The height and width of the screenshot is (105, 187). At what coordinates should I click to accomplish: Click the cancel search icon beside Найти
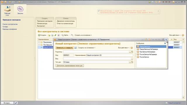(x=72, y=35)
